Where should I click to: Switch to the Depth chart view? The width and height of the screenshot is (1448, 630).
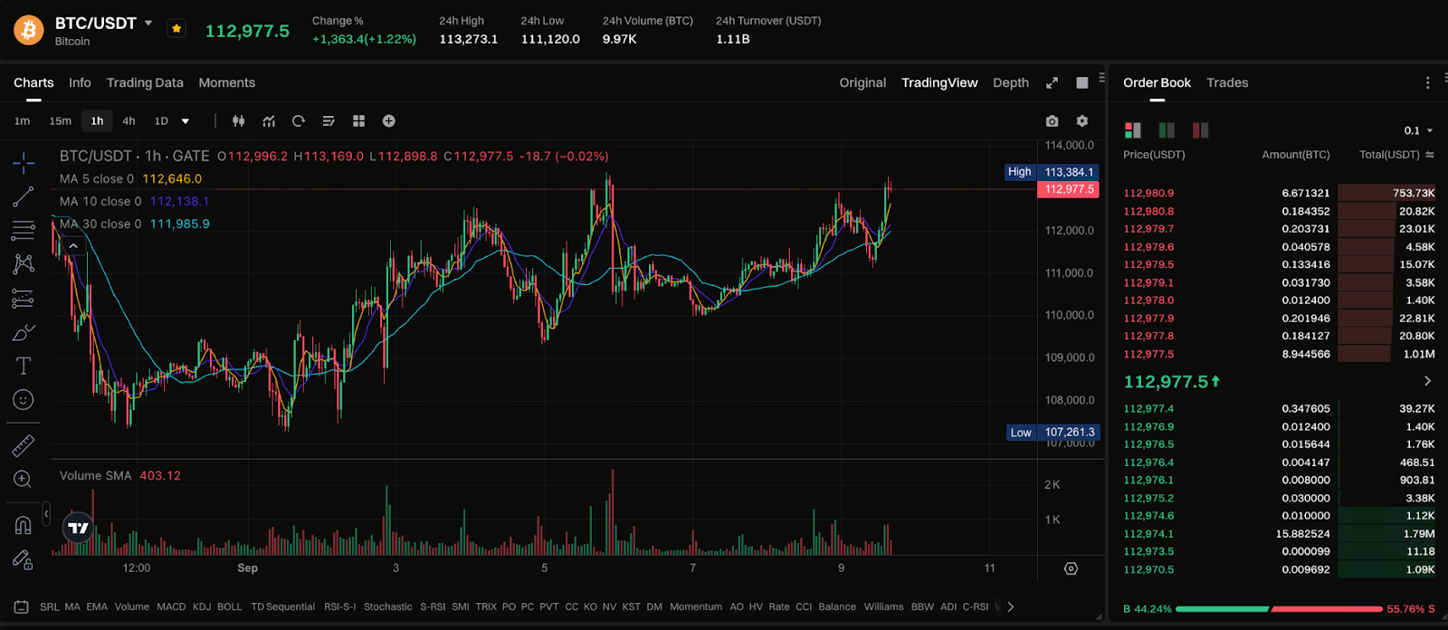[x=1011, y=82]
